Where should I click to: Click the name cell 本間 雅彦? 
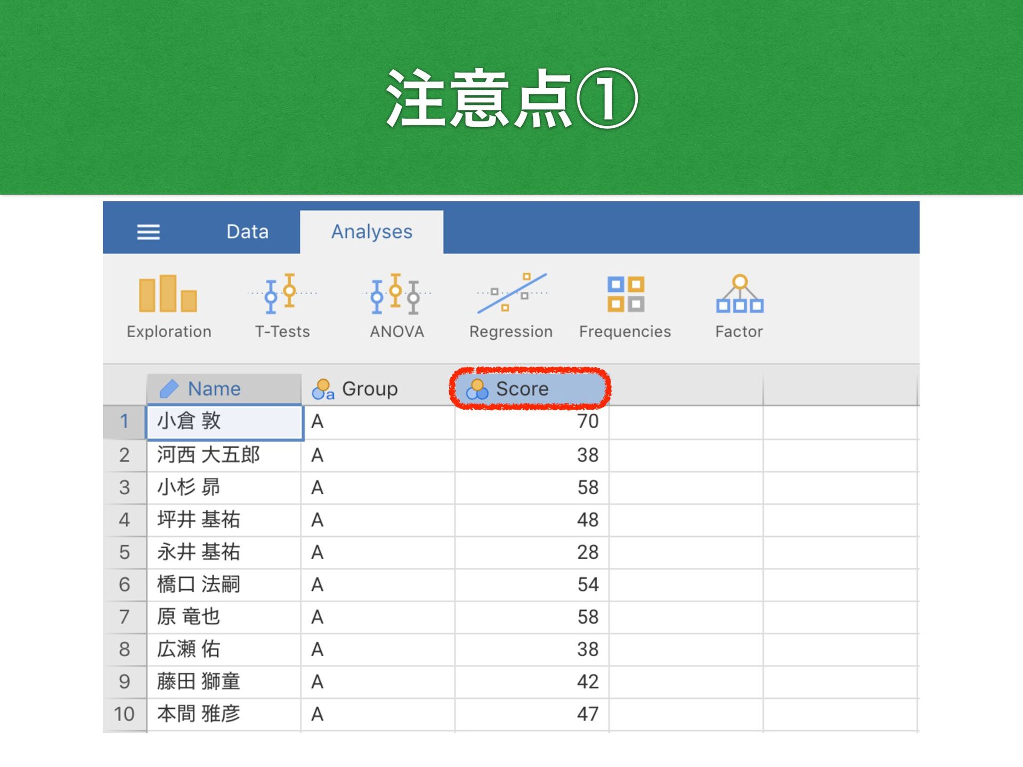pyautogui.click(x=224, y=714)
